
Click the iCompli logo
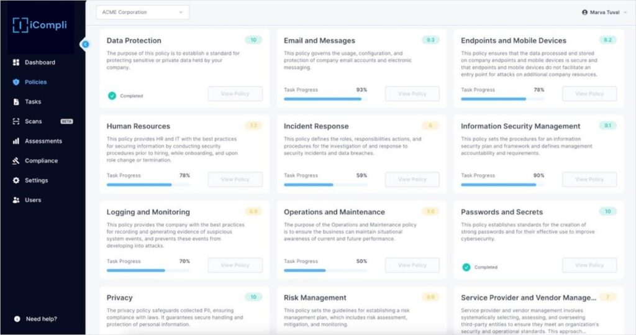(40, 25)
